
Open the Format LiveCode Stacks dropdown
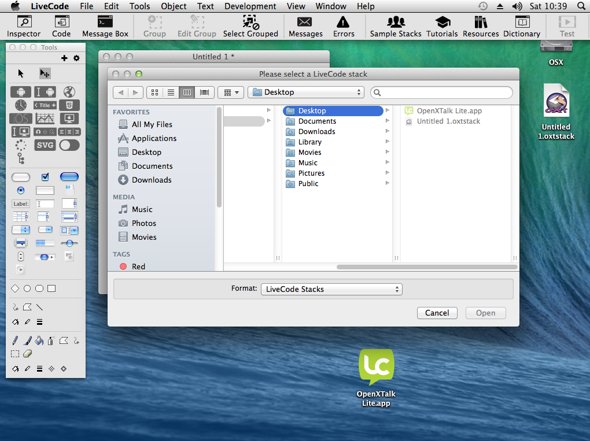point(331,289)
